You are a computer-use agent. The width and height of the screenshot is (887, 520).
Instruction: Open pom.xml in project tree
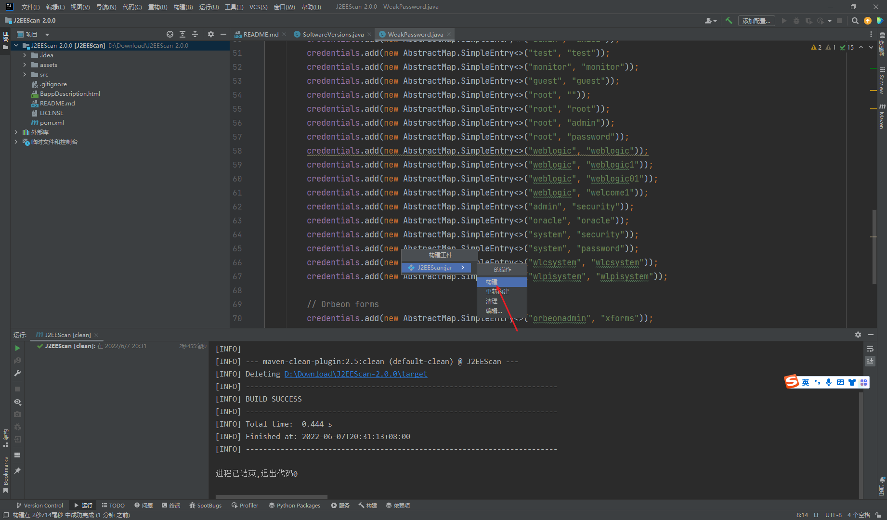pos(48,123)
